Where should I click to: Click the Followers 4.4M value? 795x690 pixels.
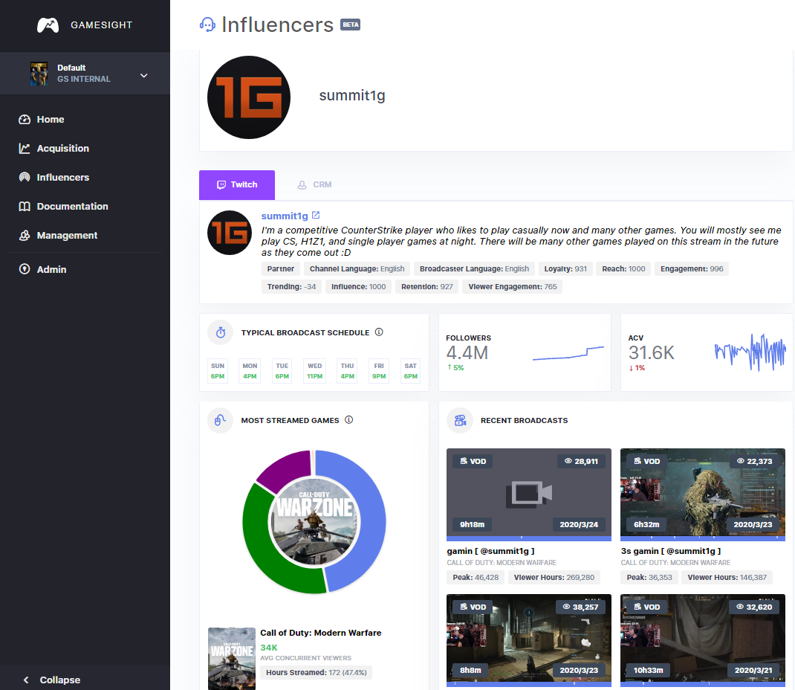(467, 352)
